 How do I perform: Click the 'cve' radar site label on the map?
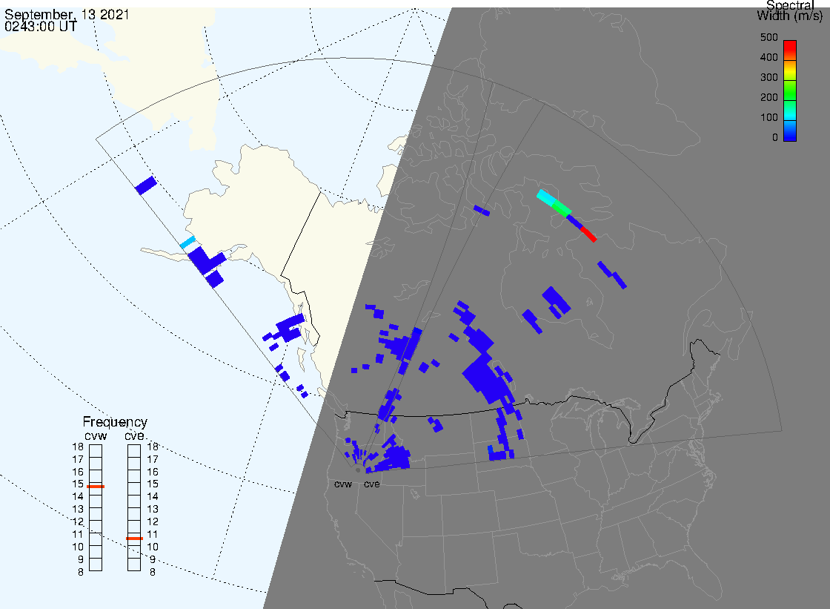pyautogui.click(x=371, y=484)
